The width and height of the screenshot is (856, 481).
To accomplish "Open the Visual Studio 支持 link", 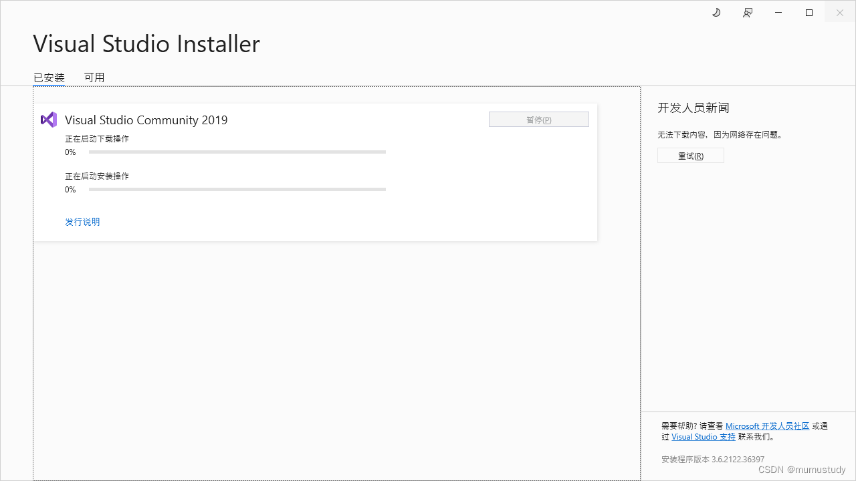I will (703, 436).
